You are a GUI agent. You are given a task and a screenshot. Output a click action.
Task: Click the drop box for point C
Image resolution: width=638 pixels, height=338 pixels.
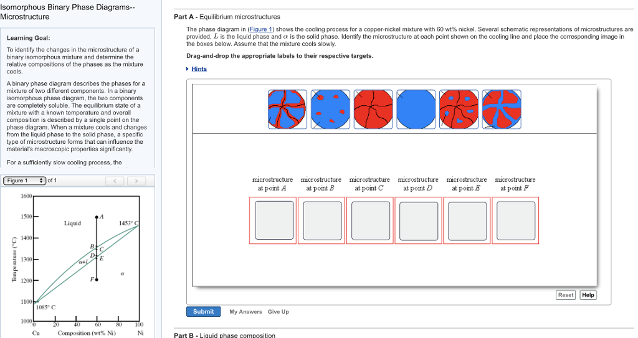coord(369,220)
